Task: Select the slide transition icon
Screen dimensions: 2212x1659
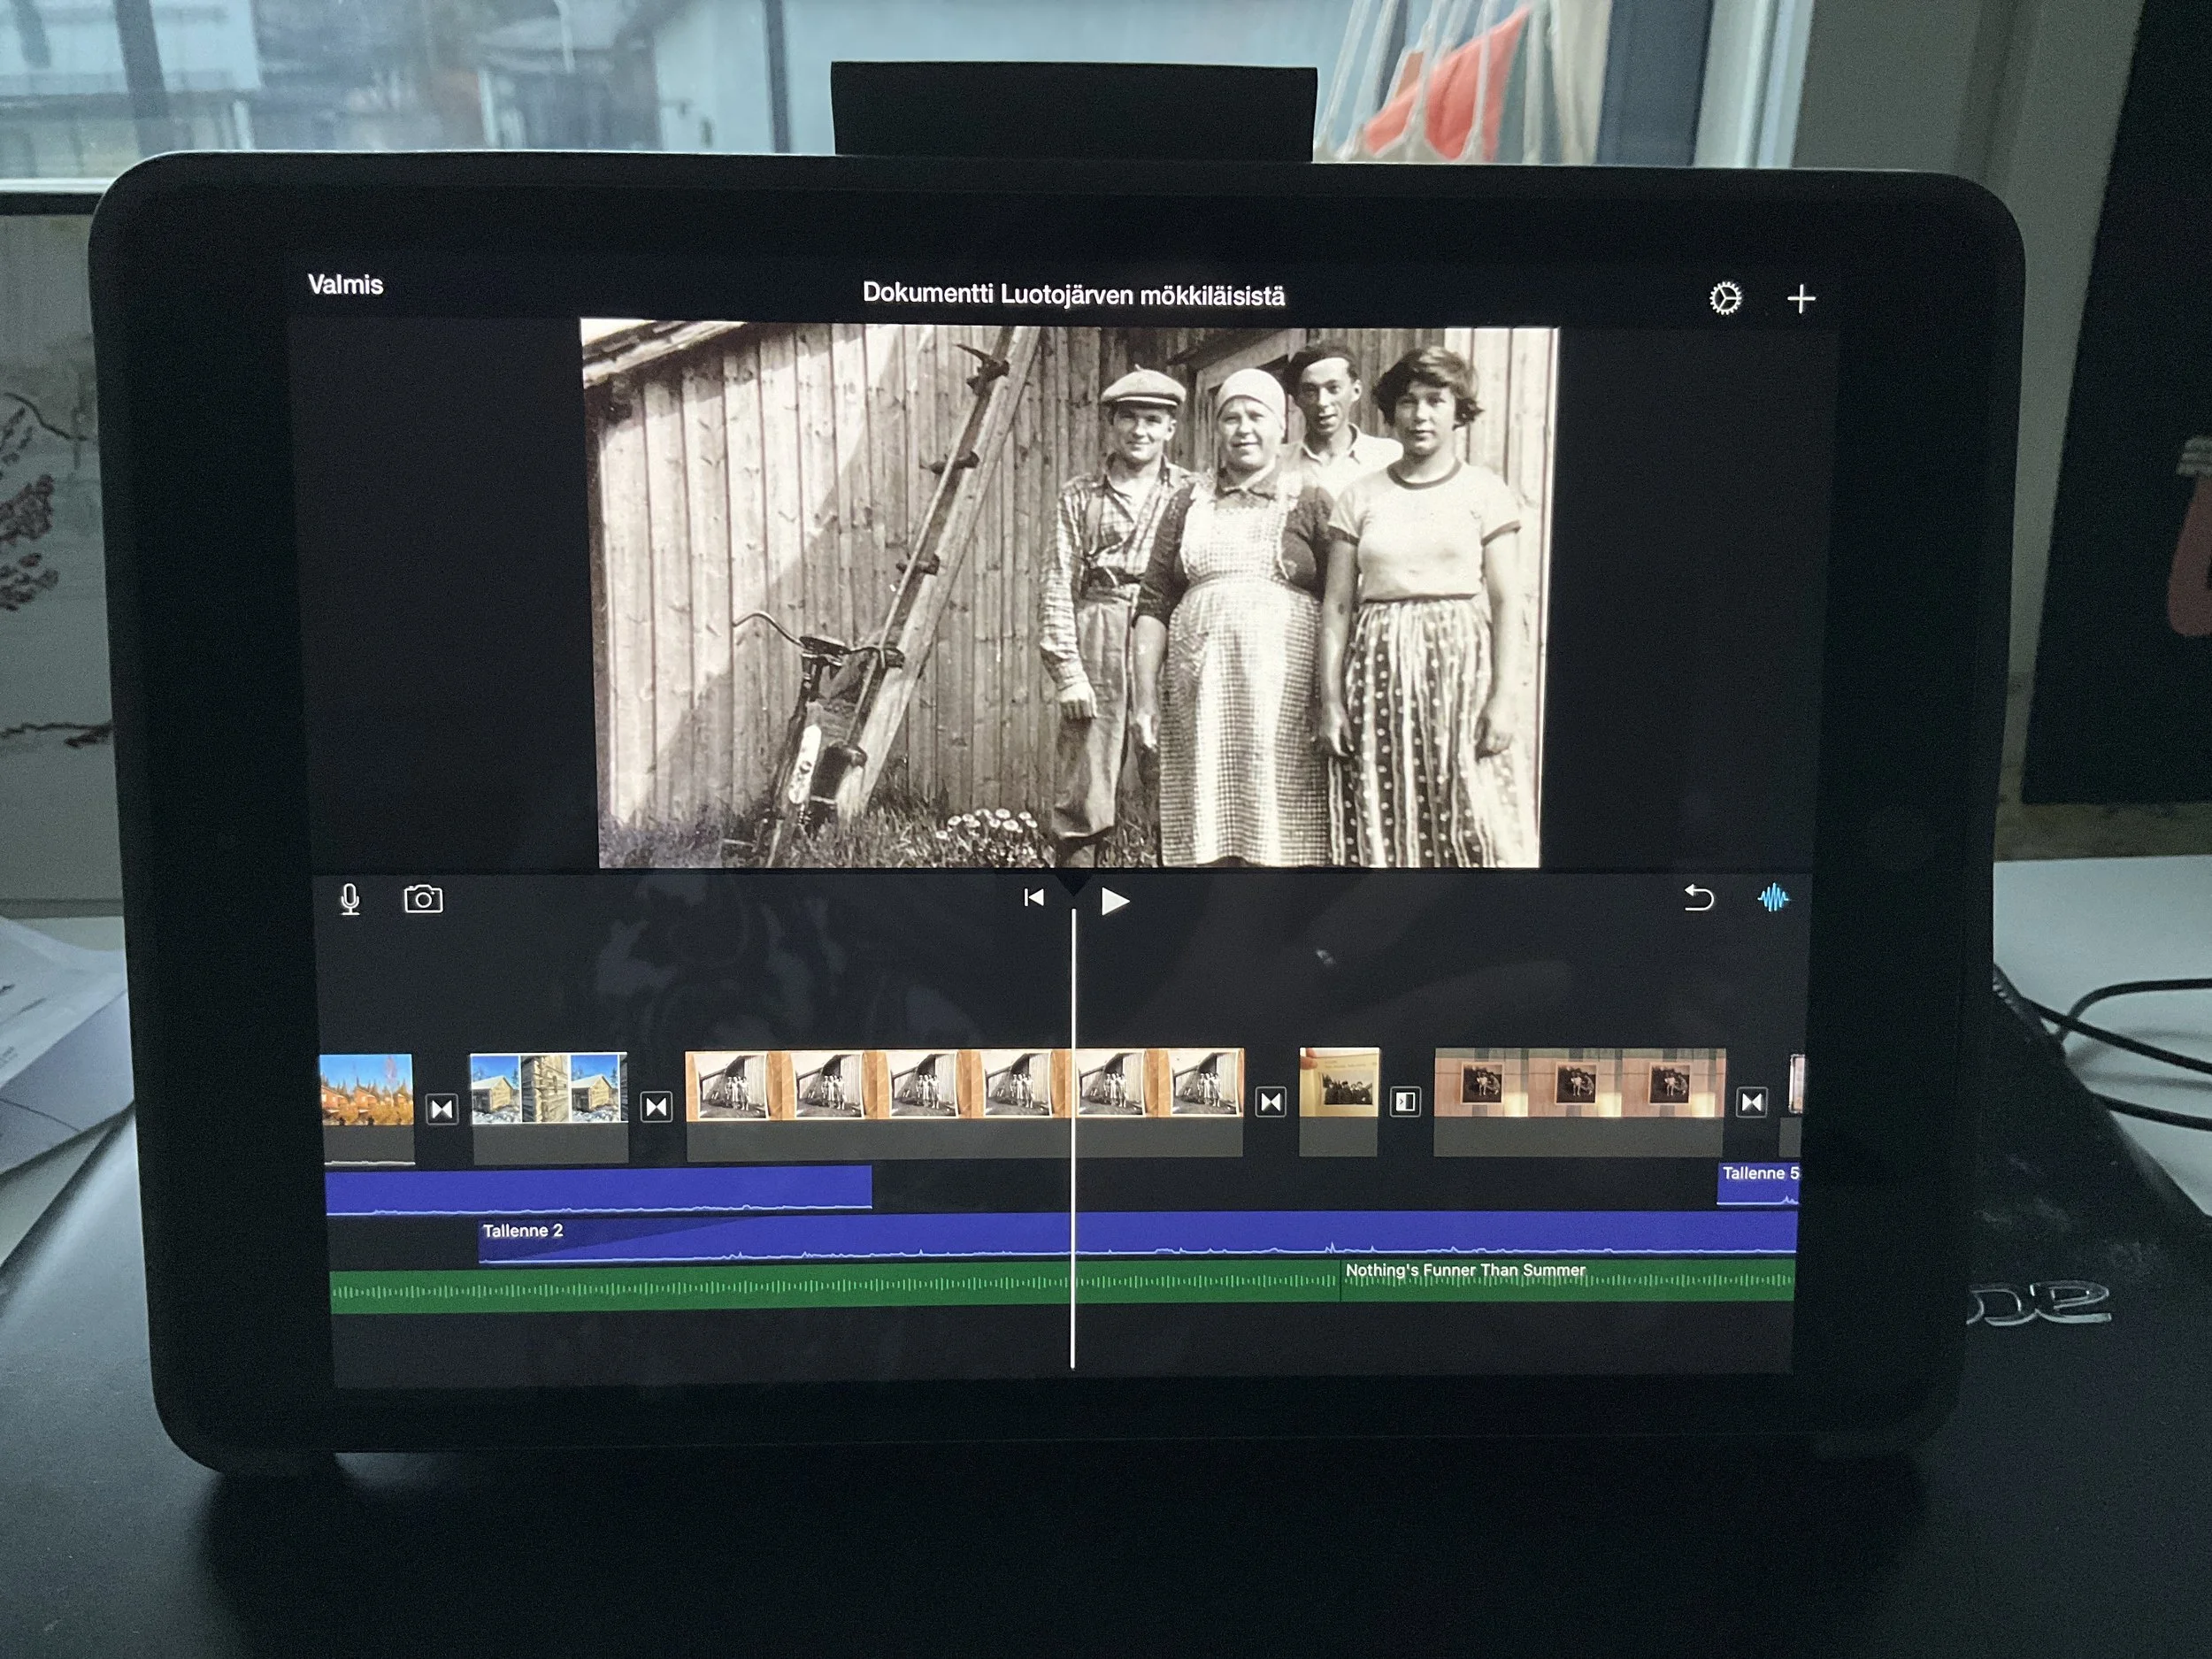Action: 1405,1102
